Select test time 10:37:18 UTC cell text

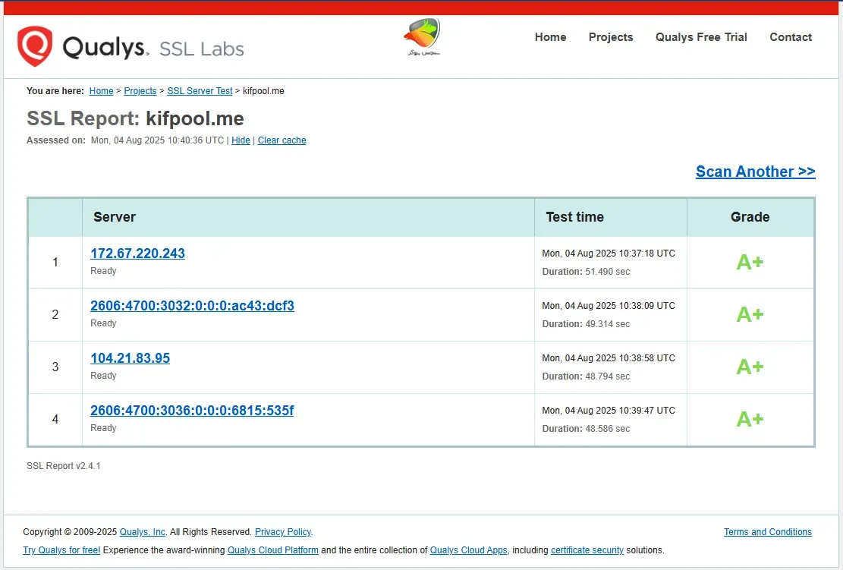[x=609, y=254]
